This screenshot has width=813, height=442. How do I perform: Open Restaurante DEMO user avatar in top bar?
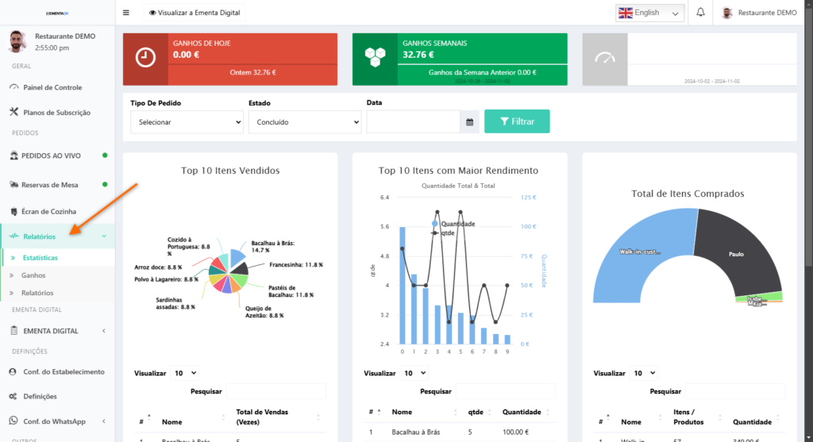pos(726,13)
